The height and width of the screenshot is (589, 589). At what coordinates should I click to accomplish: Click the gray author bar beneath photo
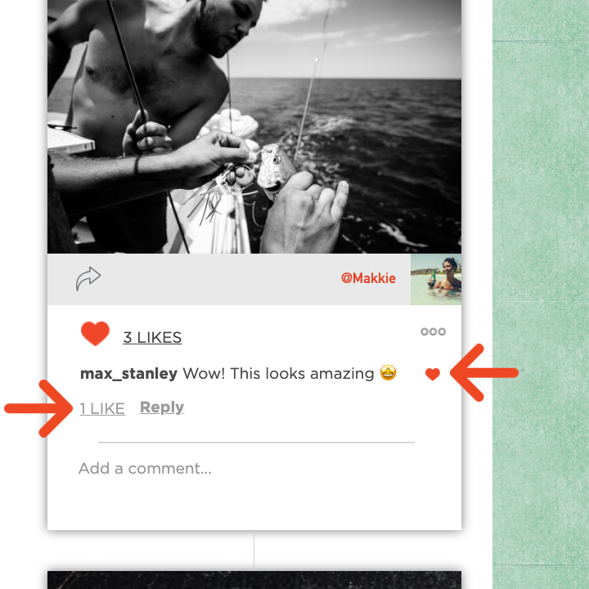229,280
